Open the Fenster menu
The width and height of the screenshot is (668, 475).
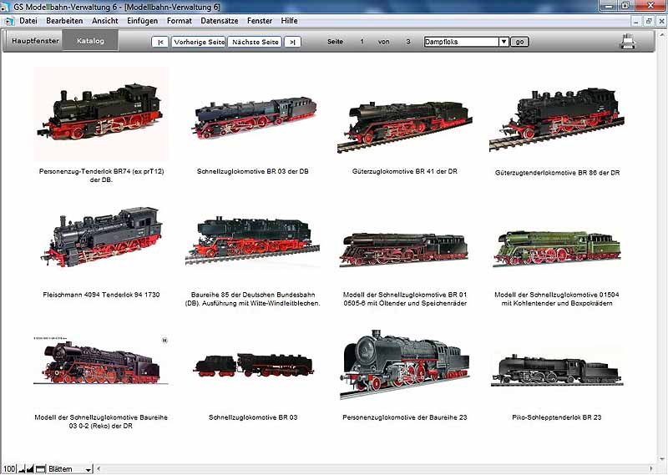tap(260, 20)
